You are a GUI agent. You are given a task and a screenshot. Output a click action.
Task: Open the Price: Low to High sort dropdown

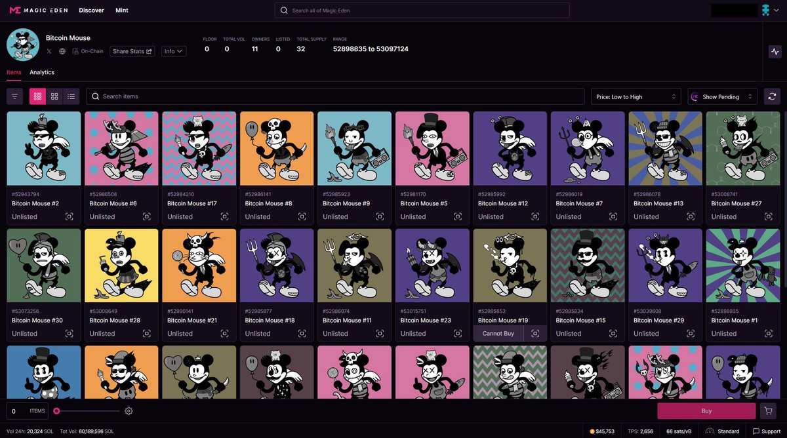[x=636, y=96]
